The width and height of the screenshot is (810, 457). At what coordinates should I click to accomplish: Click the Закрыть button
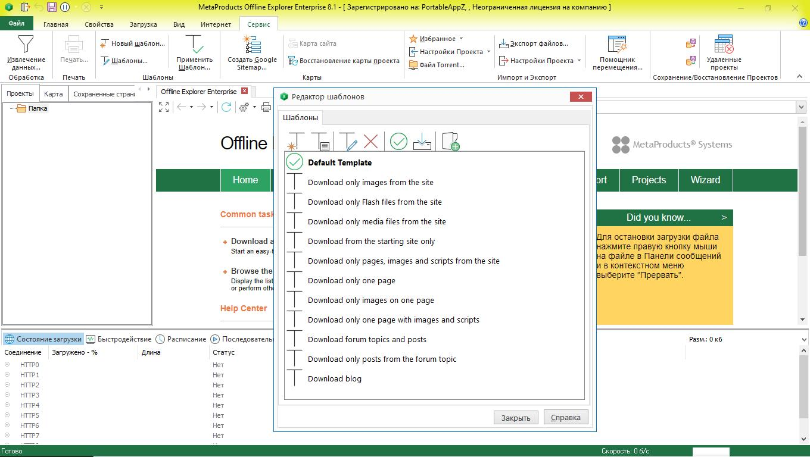(x=516, y=418)
